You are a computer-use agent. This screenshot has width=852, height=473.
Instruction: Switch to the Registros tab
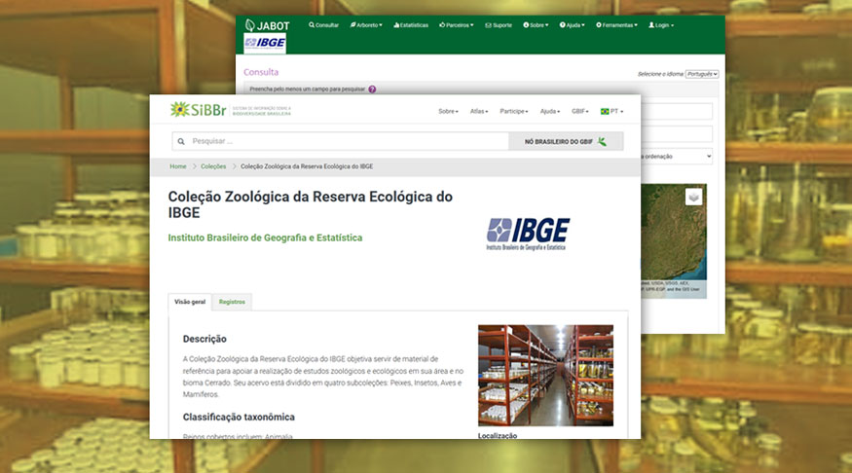pyautogui.click(x=232, y=302)
